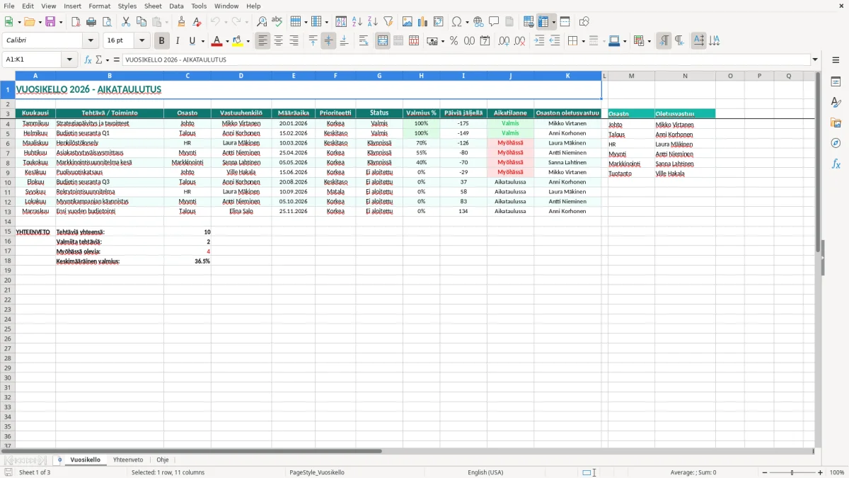Viewport: 849px width, 478px height.
Task: Open the Sheet menu
Action: [153, 6]
